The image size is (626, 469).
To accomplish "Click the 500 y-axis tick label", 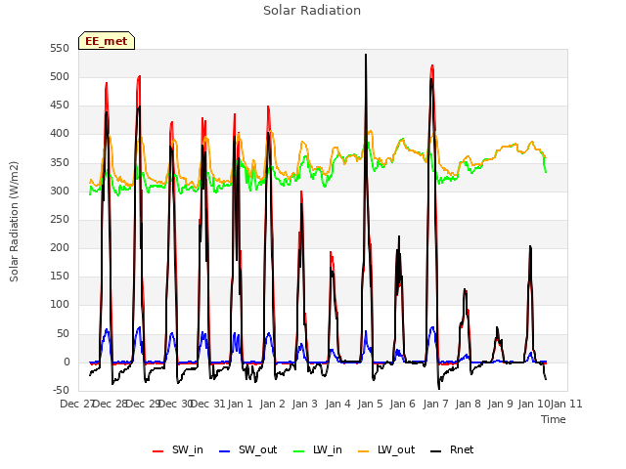I will pyautogui.click(x=60, y=76).
